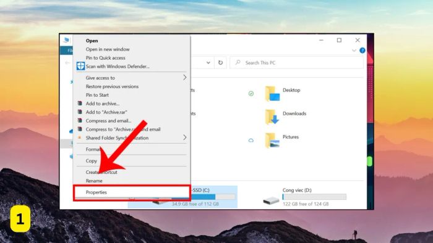Image resolution: width=433 pixels, height=243 pixels.
Task: Choose Scan with Windows Defender
Action: pos(118,67)
